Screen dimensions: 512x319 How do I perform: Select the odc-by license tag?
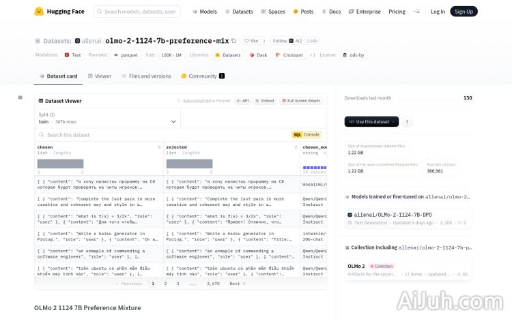coord(354,55)
